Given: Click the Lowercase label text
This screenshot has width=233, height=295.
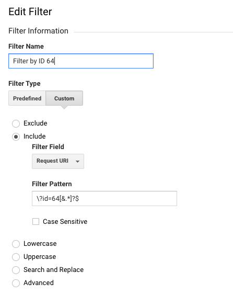Looking at the screenshot, I should [x=40, y=243].
